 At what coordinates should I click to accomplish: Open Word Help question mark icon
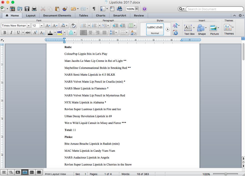tap(144, 9)
